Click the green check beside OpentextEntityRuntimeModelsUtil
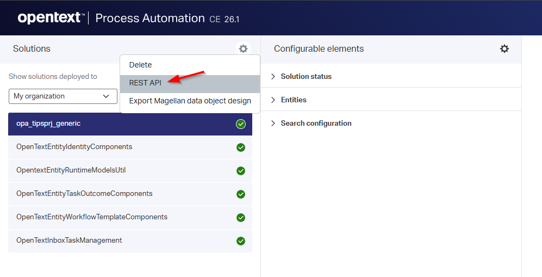This screenshot has height=277, width=542. point(241,171)
